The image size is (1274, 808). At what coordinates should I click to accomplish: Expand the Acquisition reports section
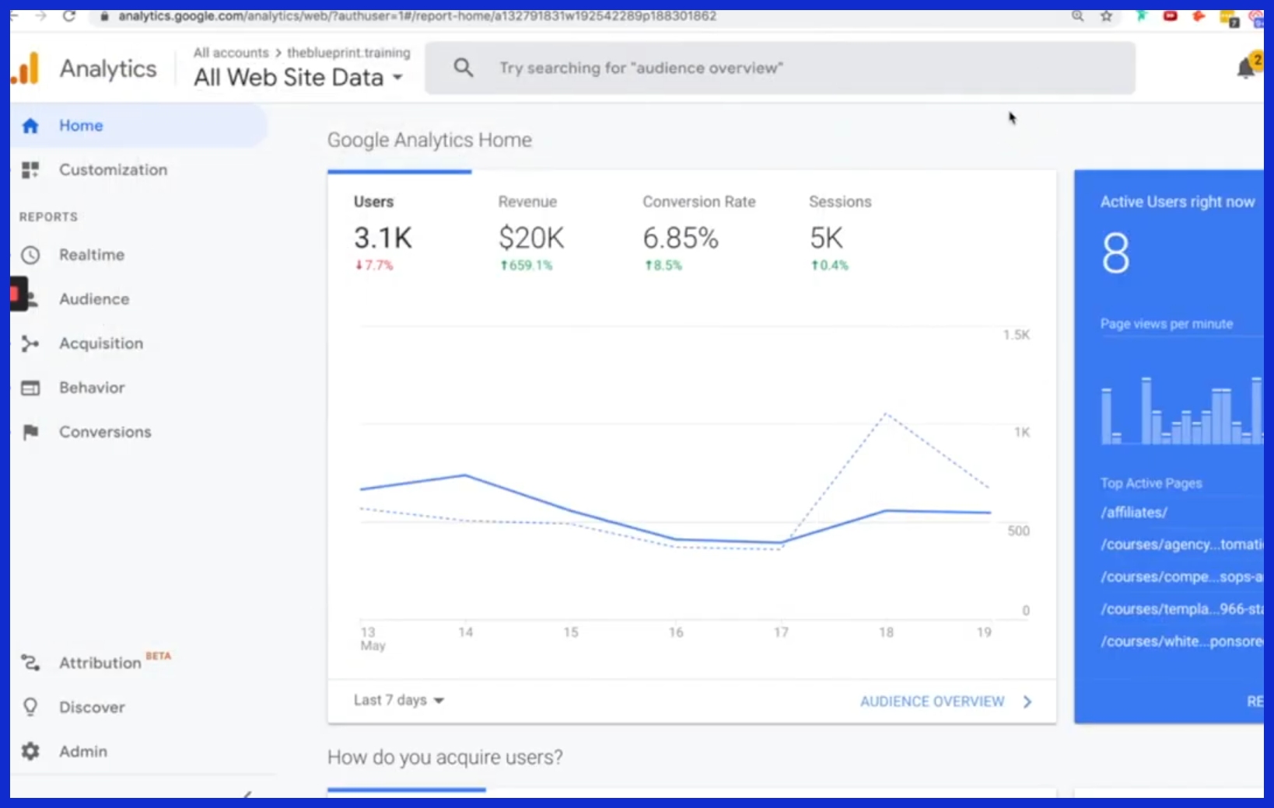coord(101,343)
